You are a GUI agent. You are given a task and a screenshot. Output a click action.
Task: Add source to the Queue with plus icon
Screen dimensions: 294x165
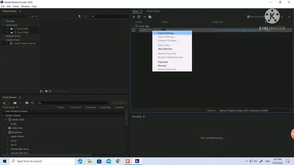pos(134,17)
